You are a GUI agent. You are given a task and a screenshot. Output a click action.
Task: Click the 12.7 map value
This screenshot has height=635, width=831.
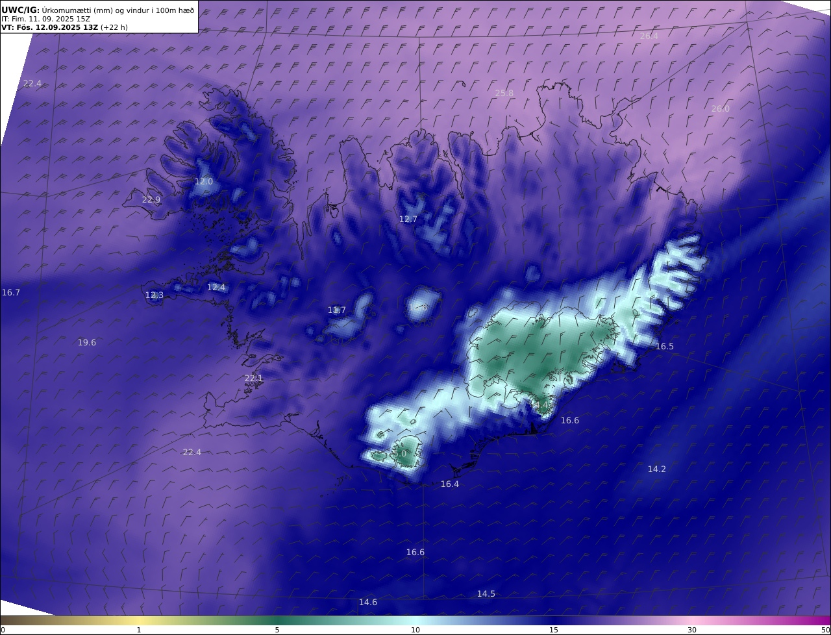(x=408, y=219)
